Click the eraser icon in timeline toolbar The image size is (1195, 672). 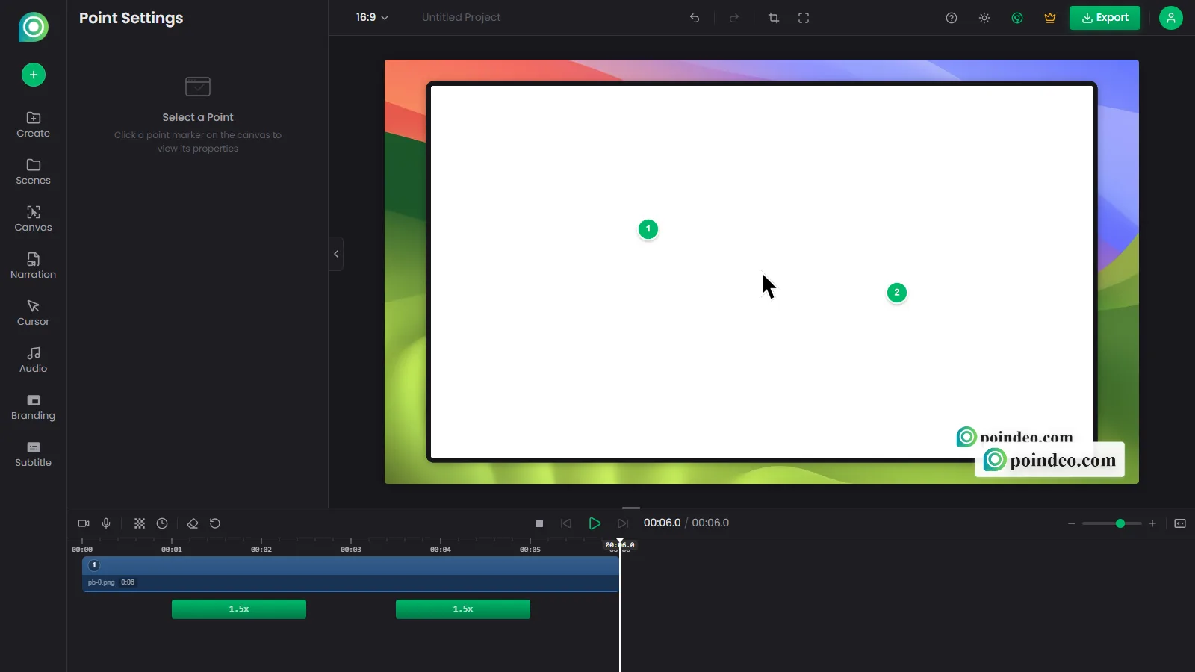(193, 523)
